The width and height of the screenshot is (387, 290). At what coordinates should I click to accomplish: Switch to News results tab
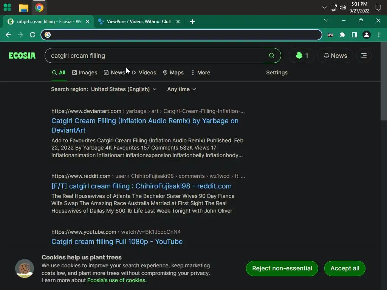[114, 72]
